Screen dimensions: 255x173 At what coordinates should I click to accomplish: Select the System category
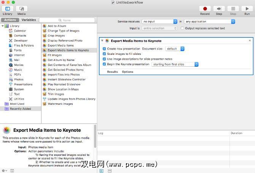point(19,89)
